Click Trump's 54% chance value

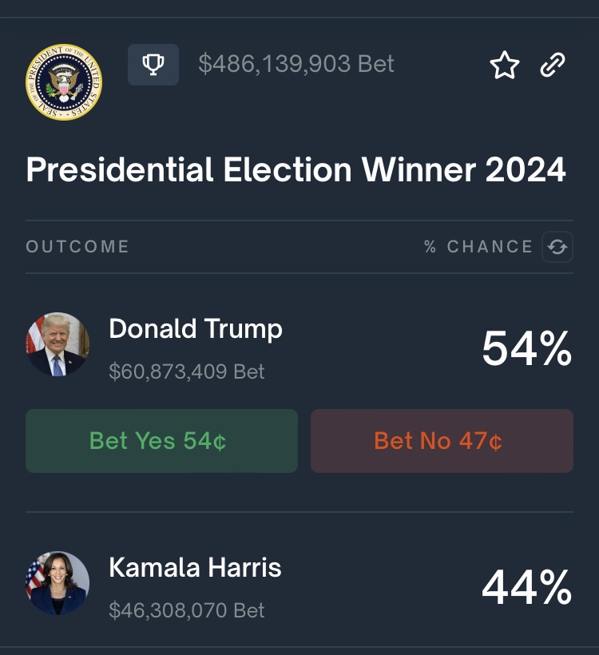point(526,349)
